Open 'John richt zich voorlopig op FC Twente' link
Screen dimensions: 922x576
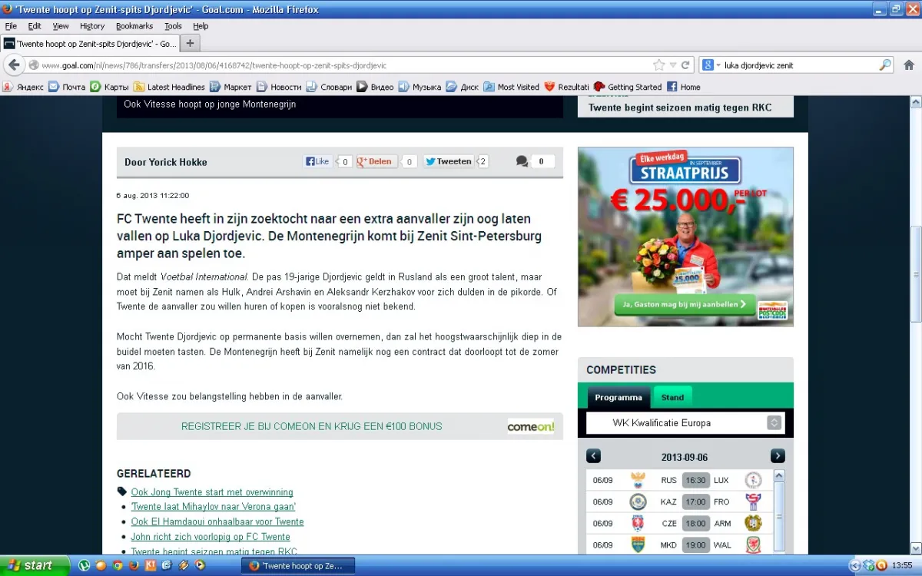(x=211, y=537)
